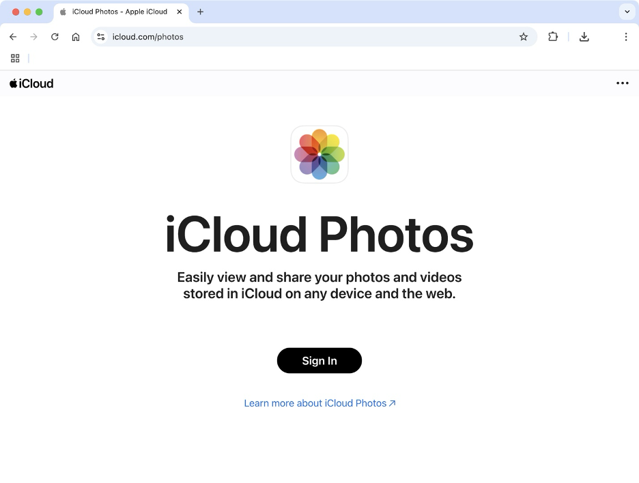Open the browser three-dot menu

click(x=626, y=37)
